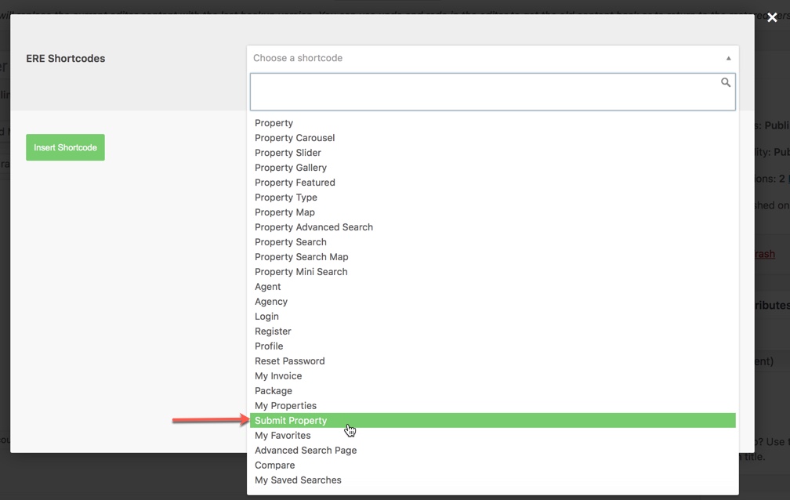Focus the shortcode search input field
The image size is (790, 500).
click(x=493, y=92)
